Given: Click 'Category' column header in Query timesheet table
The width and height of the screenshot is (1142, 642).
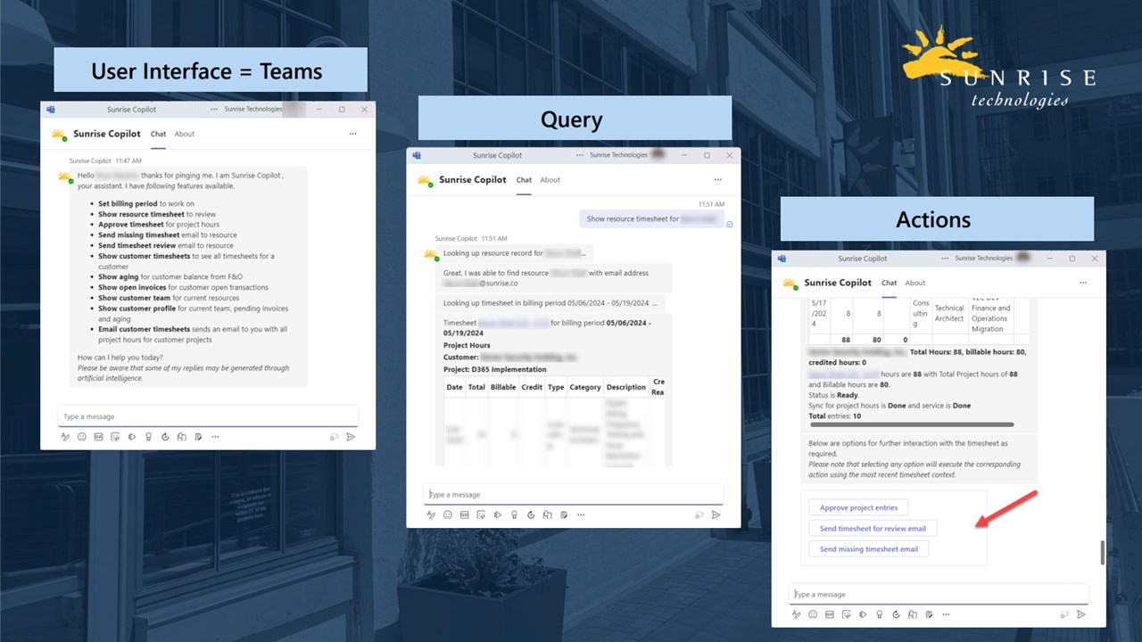Looking at the screenshot, I should (x=585, y=387).
